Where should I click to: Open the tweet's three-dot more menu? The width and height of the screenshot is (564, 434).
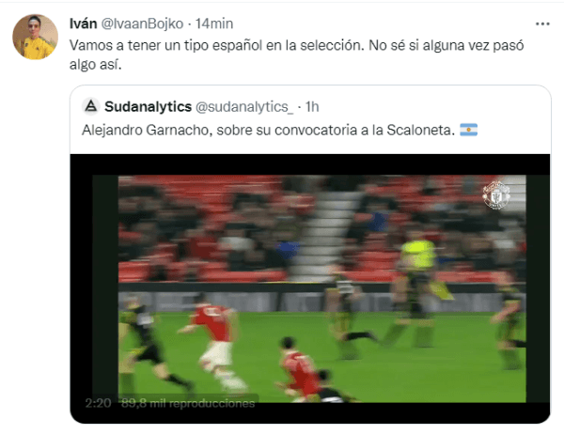542,24
